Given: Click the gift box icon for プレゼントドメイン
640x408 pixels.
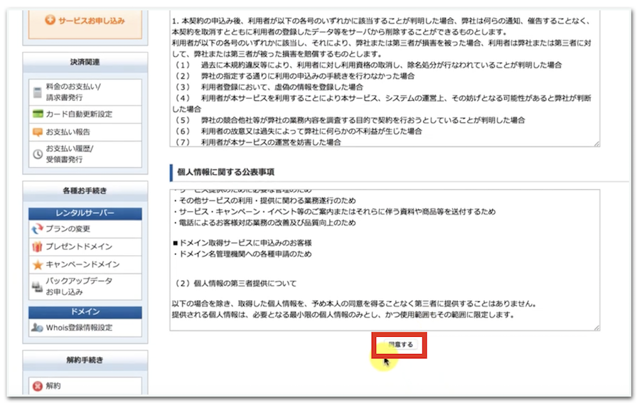Looking at the screenshot, I should click(x=38, y=247).
